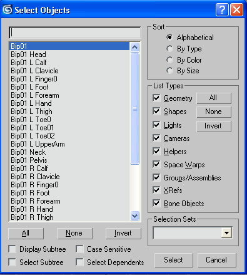Select Bip01 R Thigh entry
This screenshot has width=247, height=275.
pos(69,217)
